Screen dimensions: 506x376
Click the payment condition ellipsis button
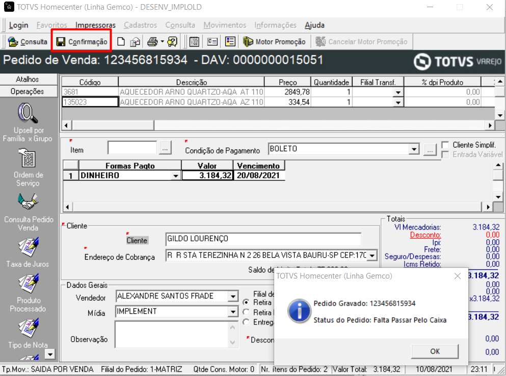(430, 150)
